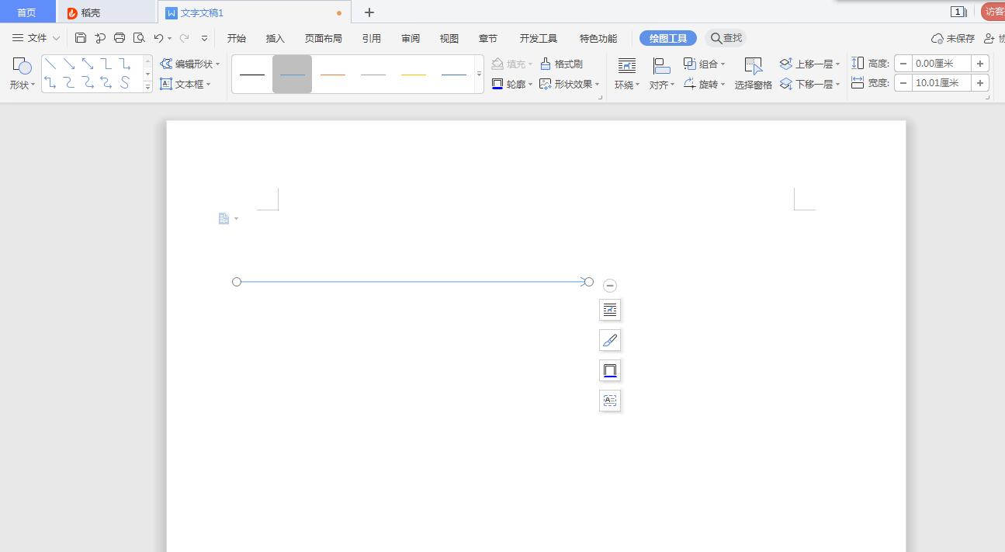The height and width of the screenshot is (552, 1005).
Task: Open the 视图 (View) ribbon tab
Action: (x=449, y=37)
